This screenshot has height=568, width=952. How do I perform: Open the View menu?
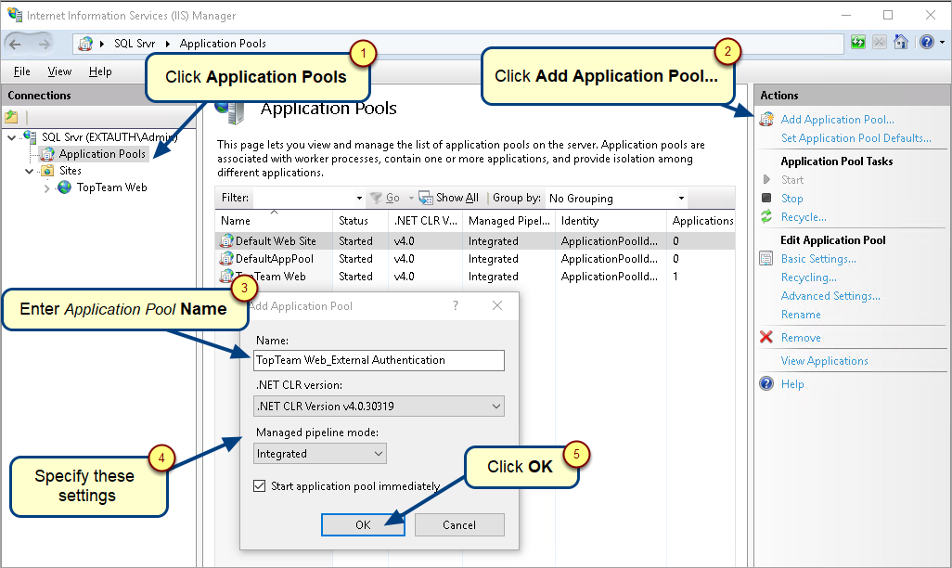click(59, 71)
